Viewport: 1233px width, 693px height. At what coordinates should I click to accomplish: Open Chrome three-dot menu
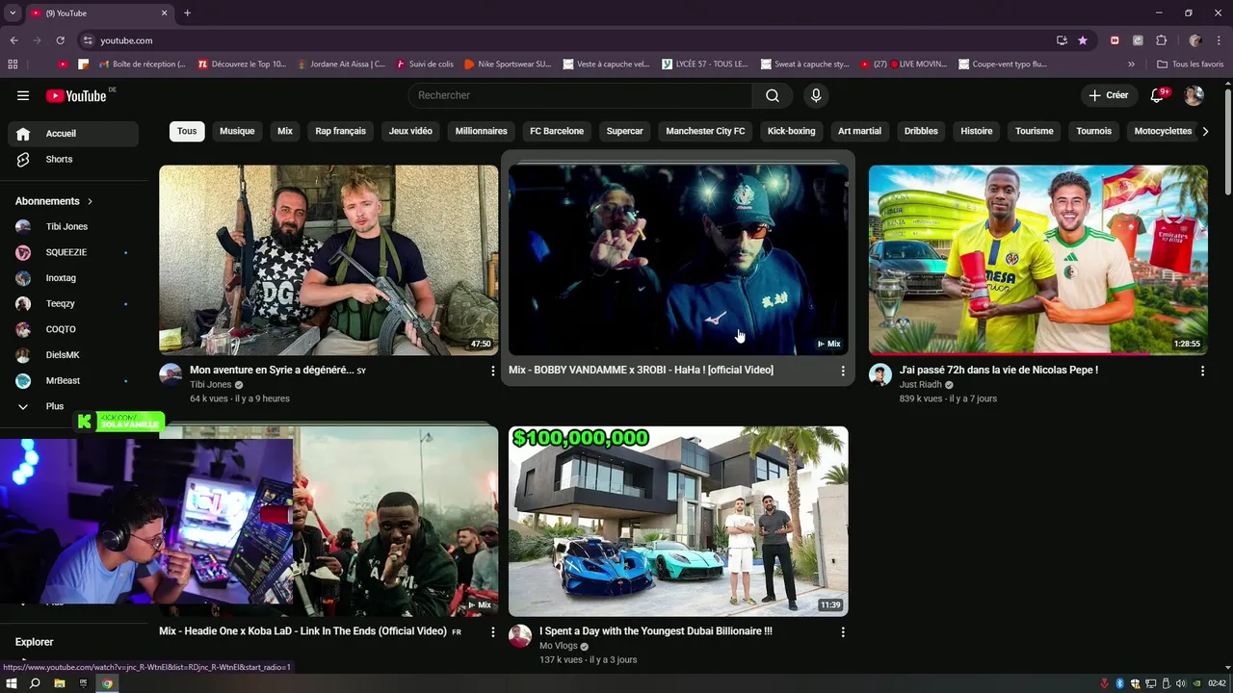pos(1219,40)
